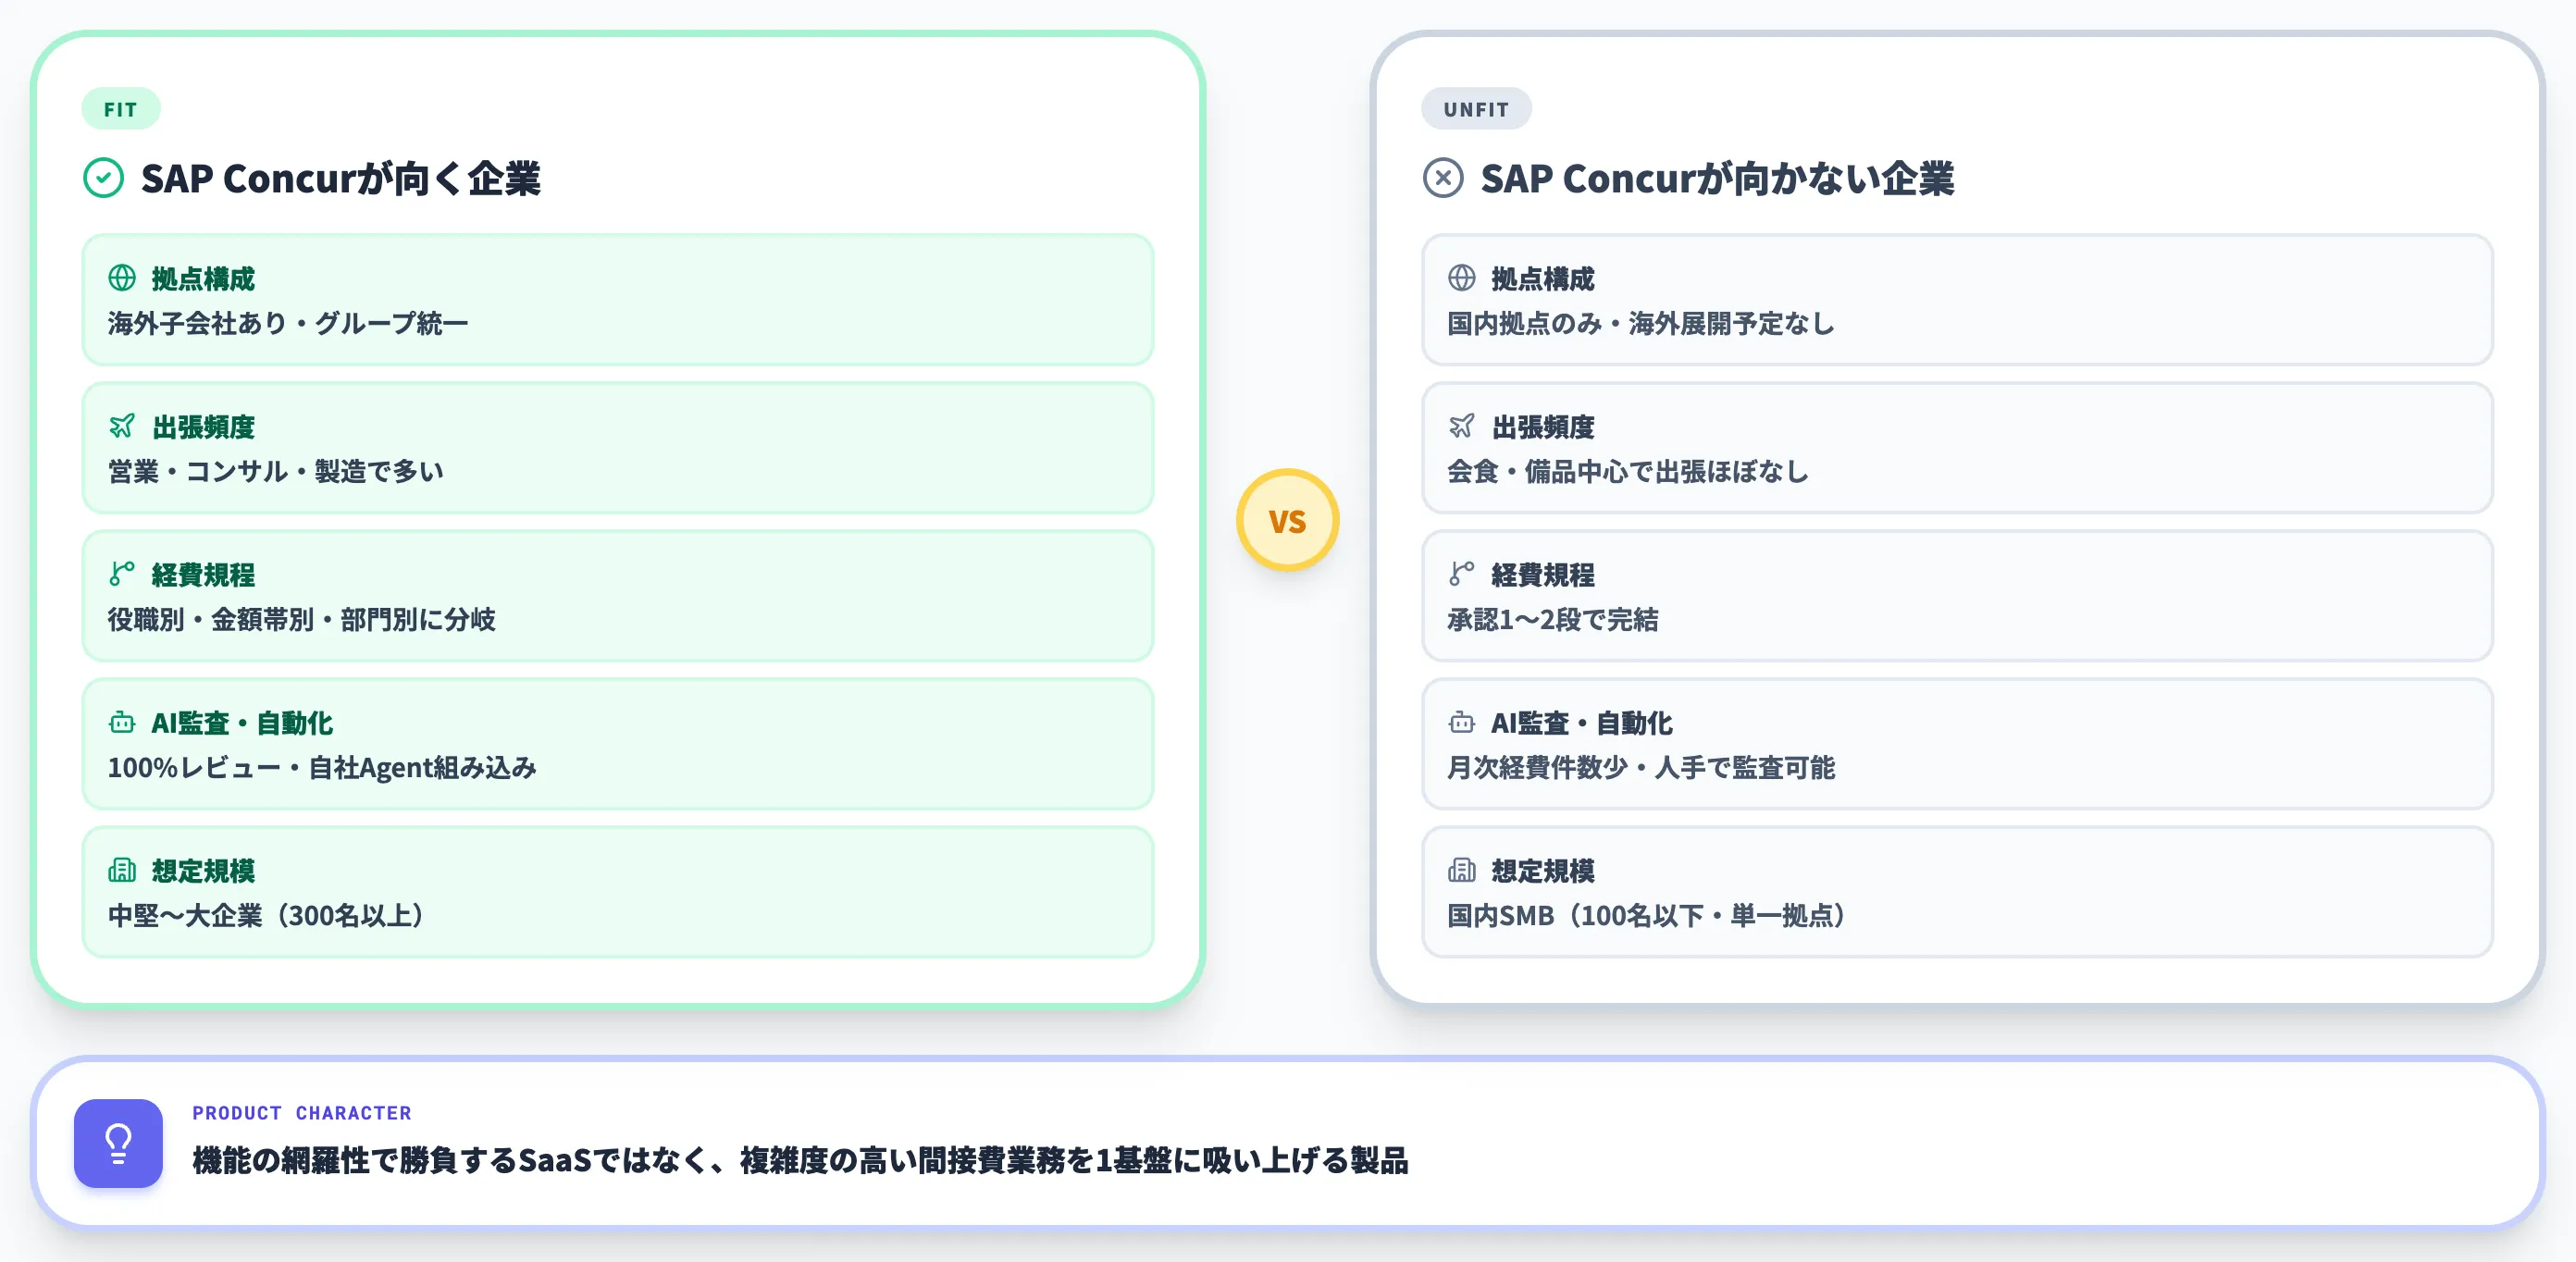The height and width of the screenshot is (1262, 2576).
Task: Click the purple lightbulb icon tile
Action: coord(118,1143)
